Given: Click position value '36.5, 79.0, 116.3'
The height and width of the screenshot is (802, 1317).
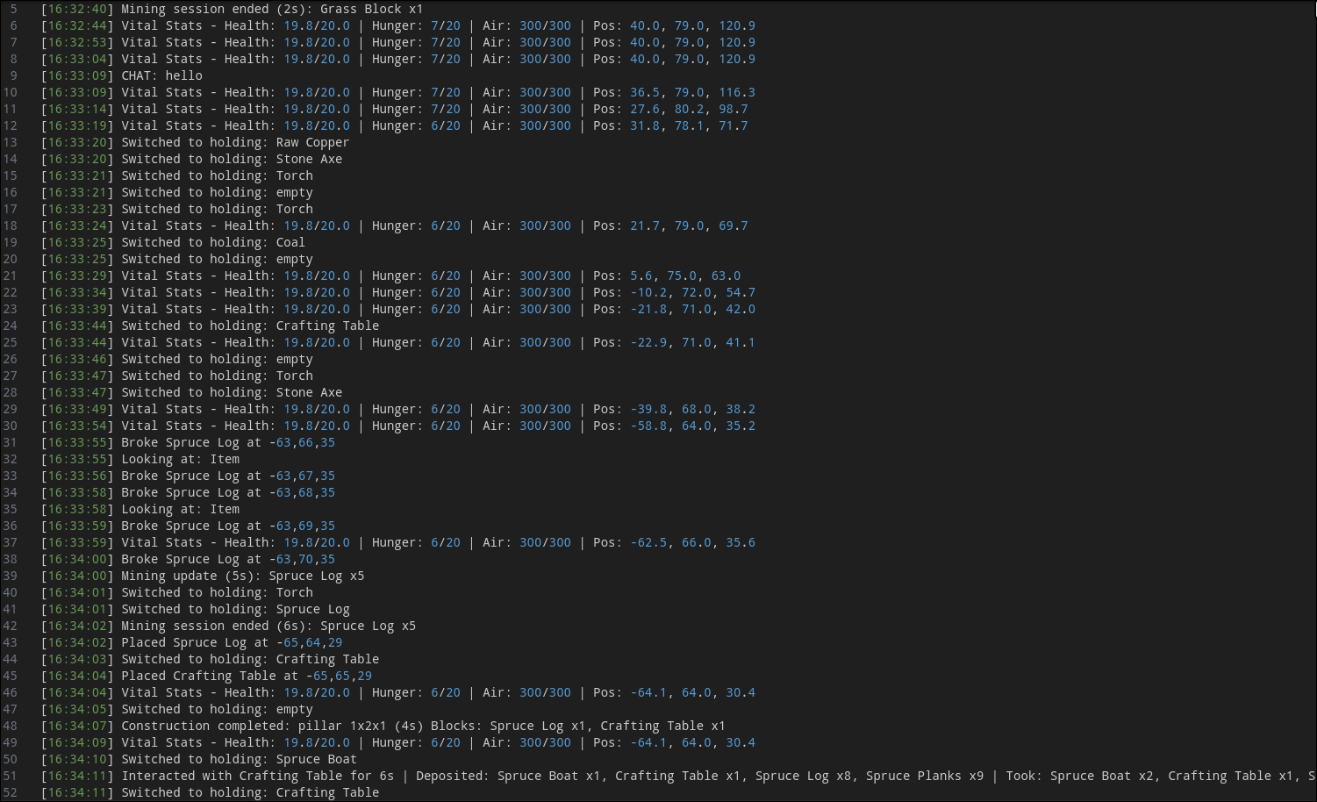Looking at the screenshot, I should (692, 92).
